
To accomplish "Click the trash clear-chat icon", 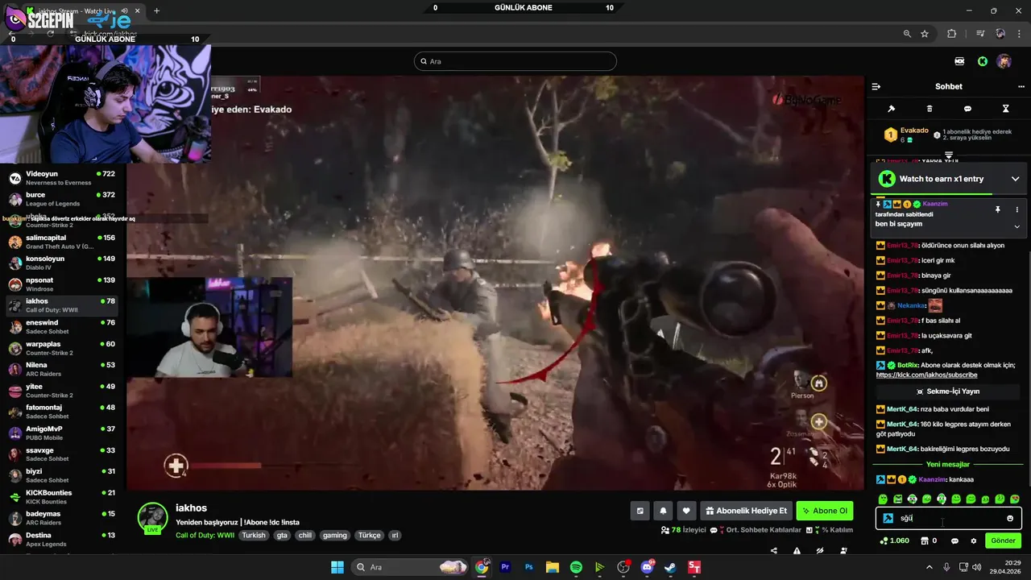I will (930, 109).
